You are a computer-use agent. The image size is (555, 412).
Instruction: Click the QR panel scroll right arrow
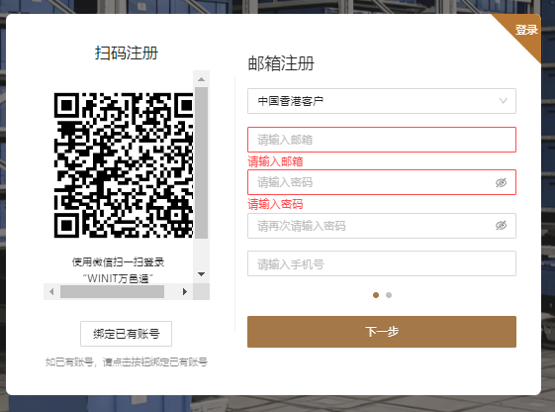[184, 292]
